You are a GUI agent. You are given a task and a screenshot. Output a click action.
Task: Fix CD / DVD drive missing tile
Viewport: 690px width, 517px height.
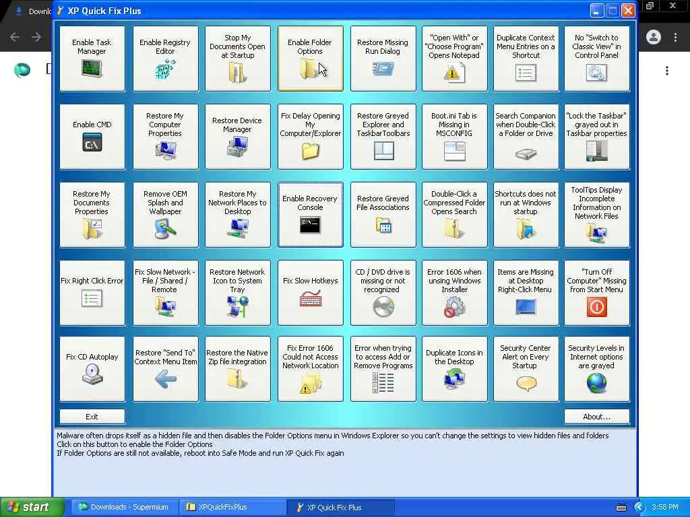click(x=383, y=293)
